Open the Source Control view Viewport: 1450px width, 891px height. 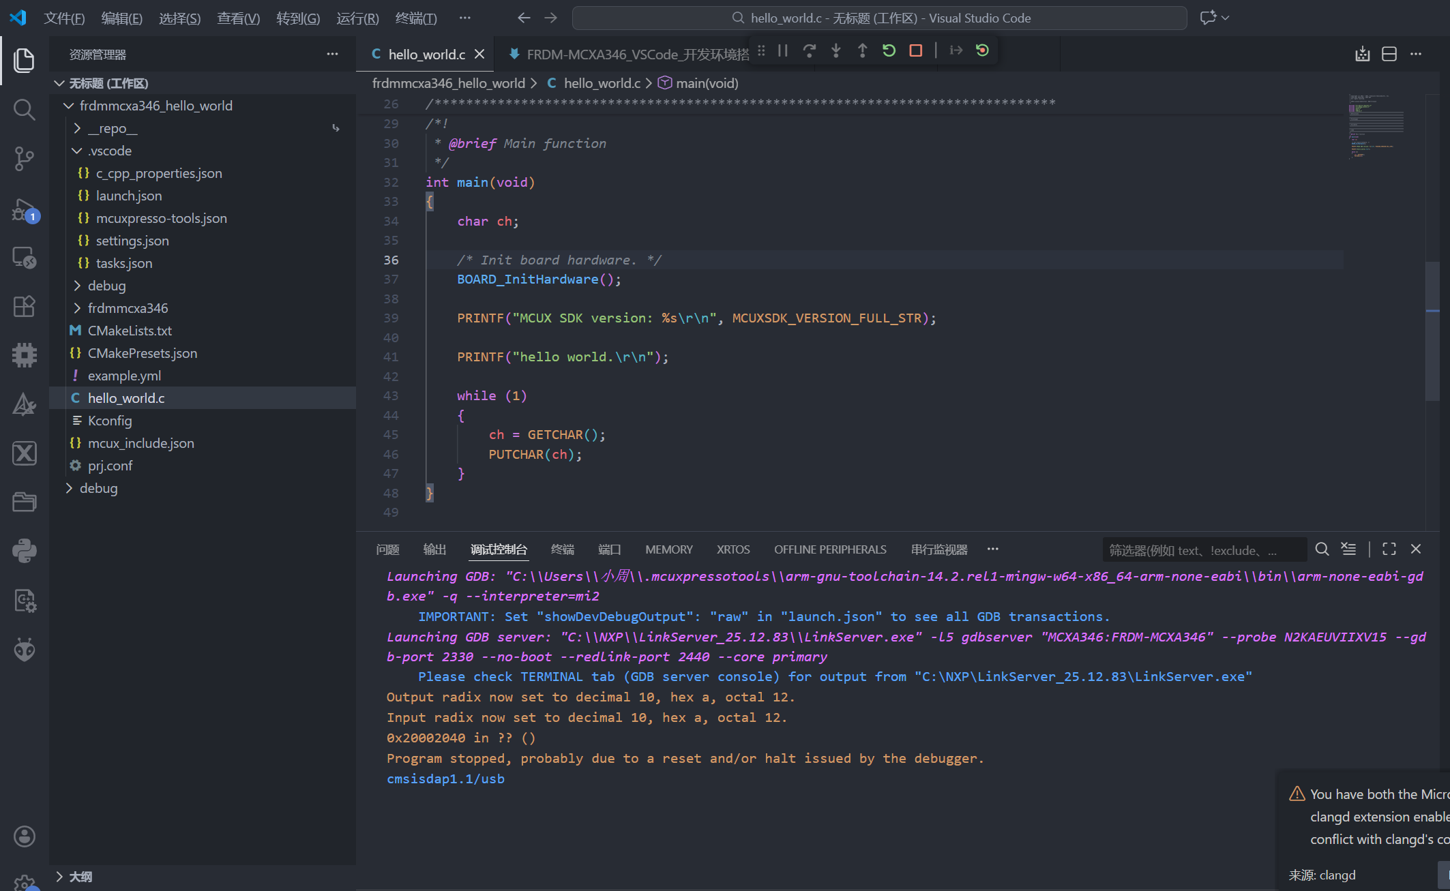[25, 159]
